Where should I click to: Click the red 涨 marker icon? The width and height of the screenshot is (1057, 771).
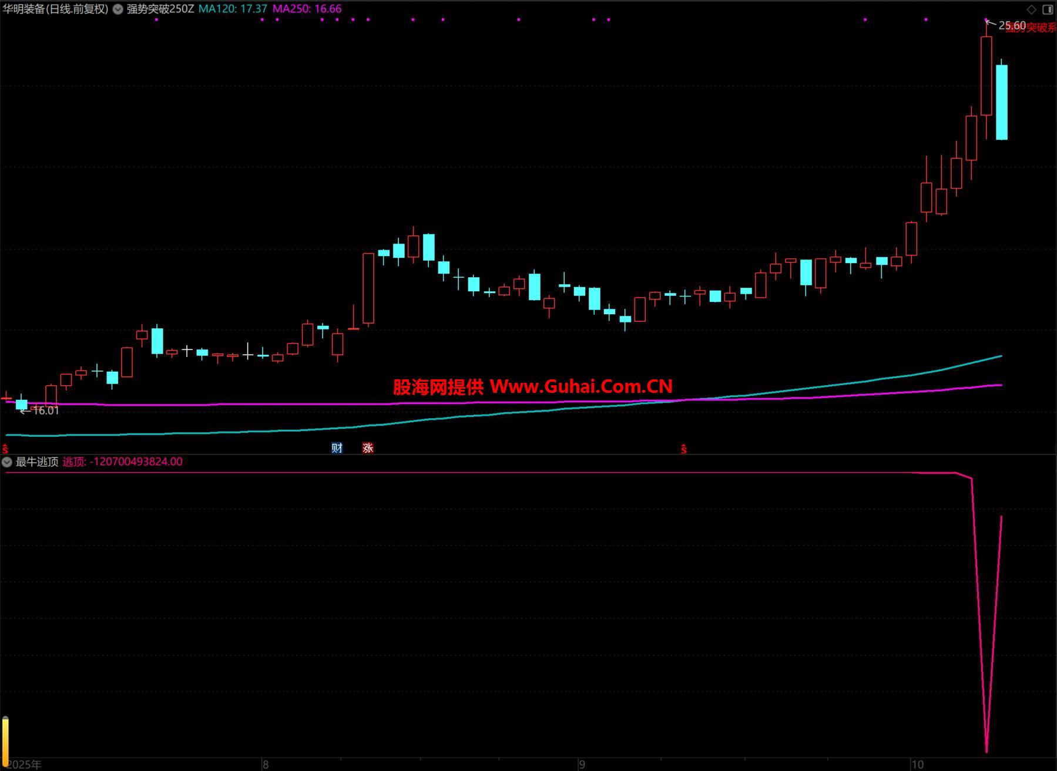click(x=368, y=448)
